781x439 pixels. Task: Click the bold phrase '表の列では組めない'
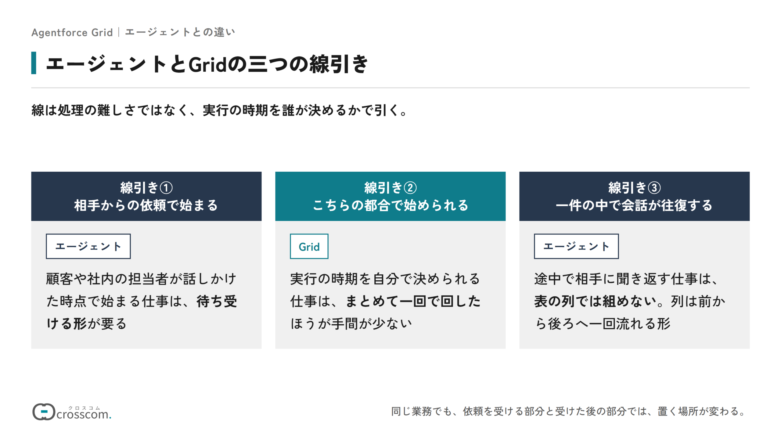[x=595, y=301]
